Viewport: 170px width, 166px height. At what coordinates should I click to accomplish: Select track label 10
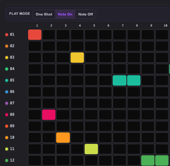pyautogui.click(x=12, y=137)
